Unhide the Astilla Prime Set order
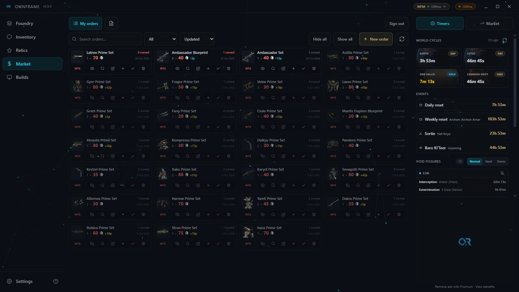This screenshot has width=519, height=292. point(348,68)
